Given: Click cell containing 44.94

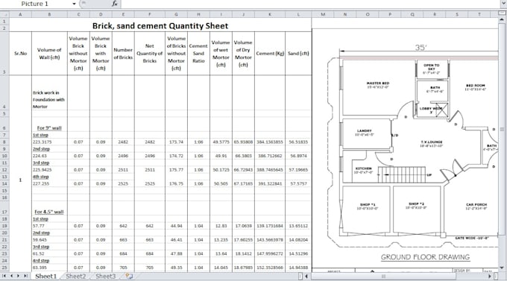Looking at the screenshot, I should point(176,226).
